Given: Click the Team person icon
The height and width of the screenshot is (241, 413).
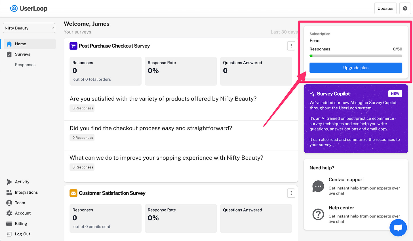Looking at the screenshot, I should coord(9,203).
